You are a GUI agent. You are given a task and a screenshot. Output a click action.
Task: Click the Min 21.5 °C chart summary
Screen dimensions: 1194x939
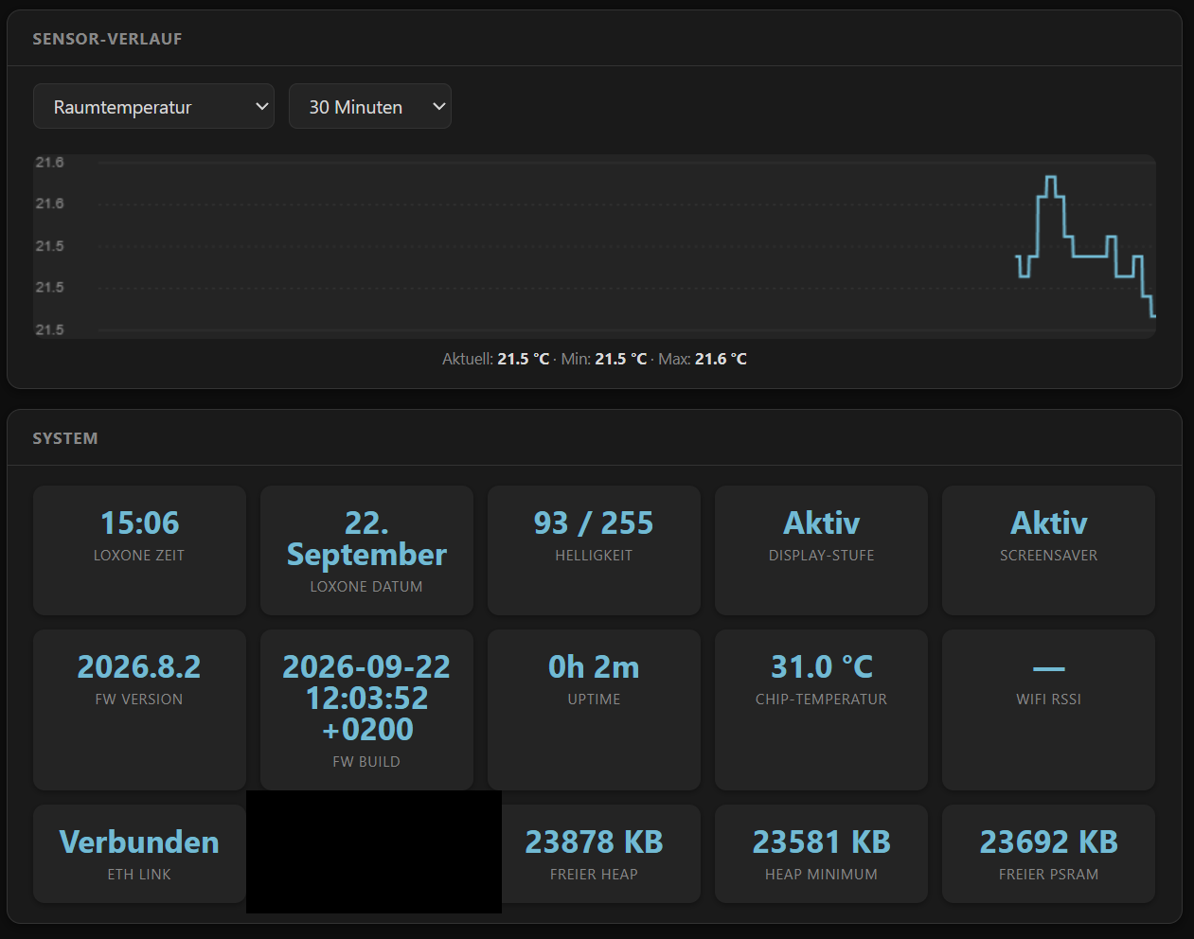604,359
